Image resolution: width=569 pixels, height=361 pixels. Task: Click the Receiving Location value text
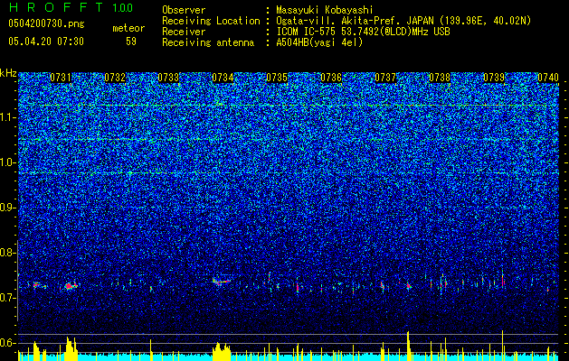click(403, 21)
